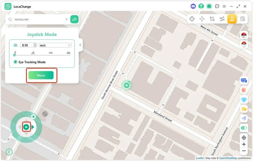Select Multi-Spot route mode tool

(222, 19)
